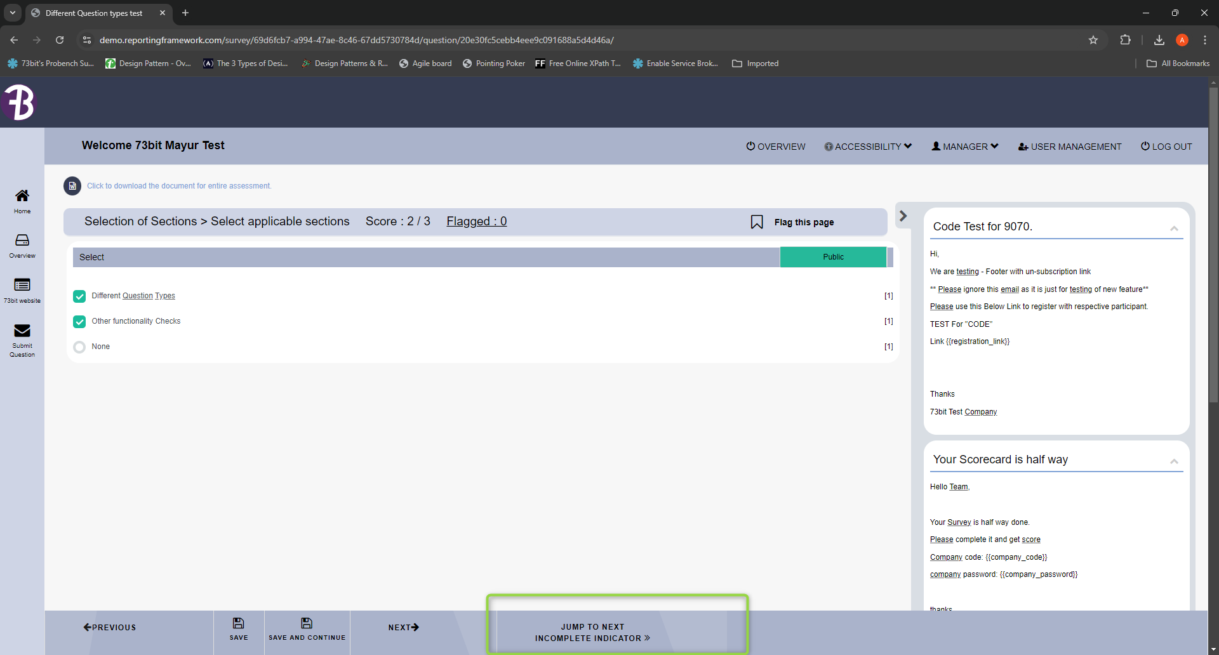Open Enable Service Brok... bookmark
Image resolution: width=1219 pixels, height=655 pixels.
click(x=676, y=63)
